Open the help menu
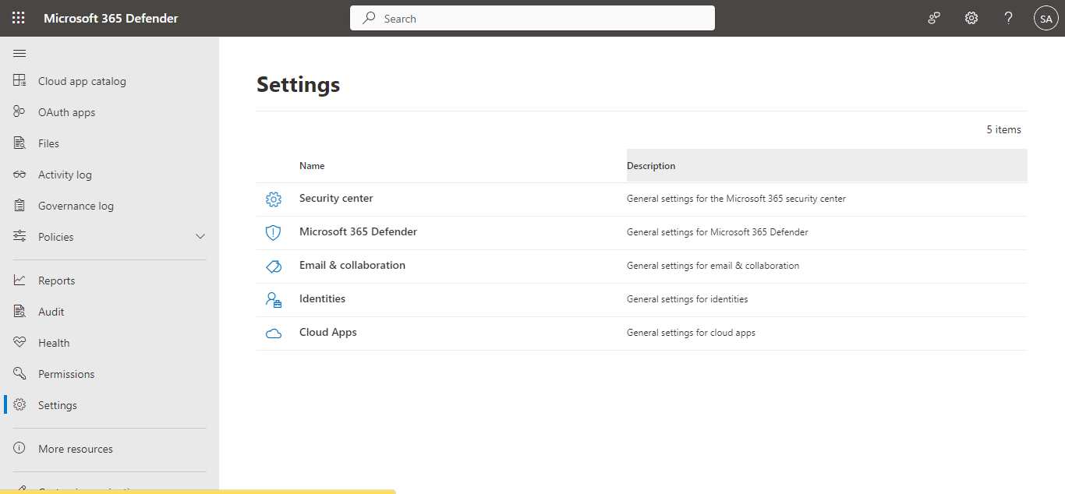The image size is (1065, 494). pos(1008,17)
